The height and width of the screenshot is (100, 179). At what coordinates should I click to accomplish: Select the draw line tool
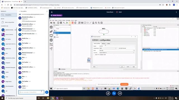[x=90, y=23]
